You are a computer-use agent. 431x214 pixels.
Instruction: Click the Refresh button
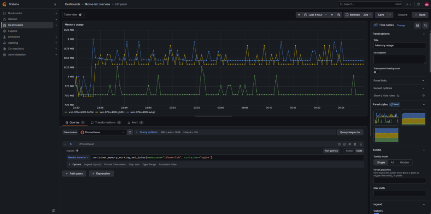352,15
